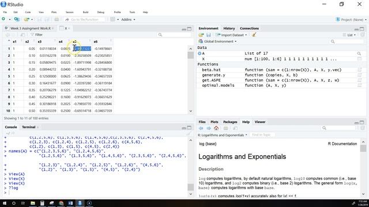Click the Windows Start button
This screenshot has height=207, width=369.
[5, 203]
